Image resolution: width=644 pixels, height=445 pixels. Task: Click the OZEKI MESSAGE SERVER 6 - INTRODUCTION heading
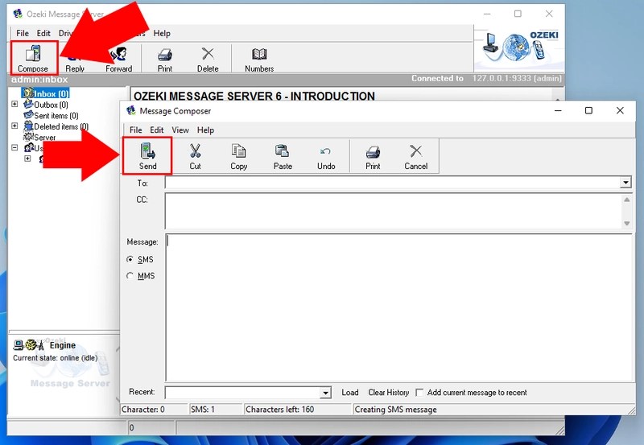(x=254, y=97)
